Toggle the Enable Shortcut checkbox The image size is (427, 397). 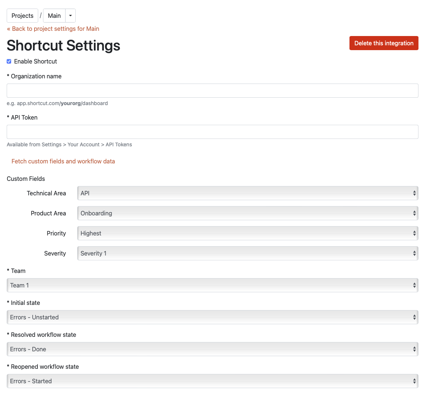9,61
